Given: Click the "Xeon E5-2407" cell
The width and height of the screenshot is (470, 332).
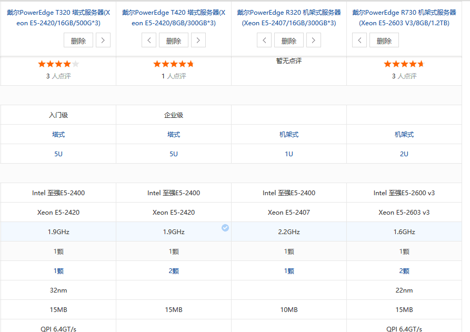Looking at the screenshot, I should [x=289, y=213].
